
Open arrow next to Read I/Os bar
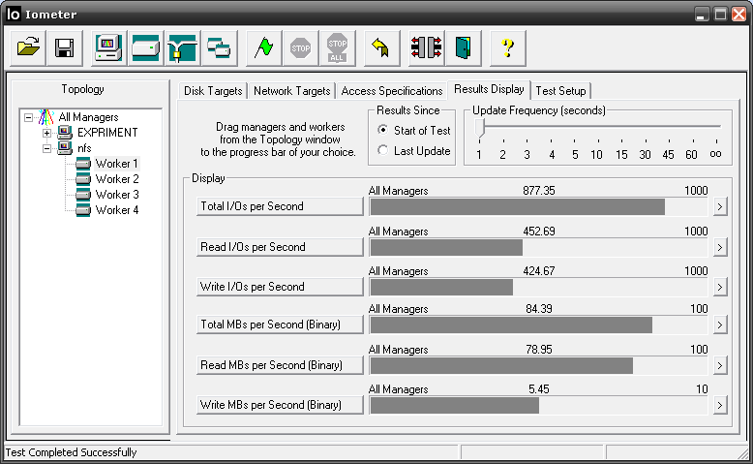pos(719,247)
